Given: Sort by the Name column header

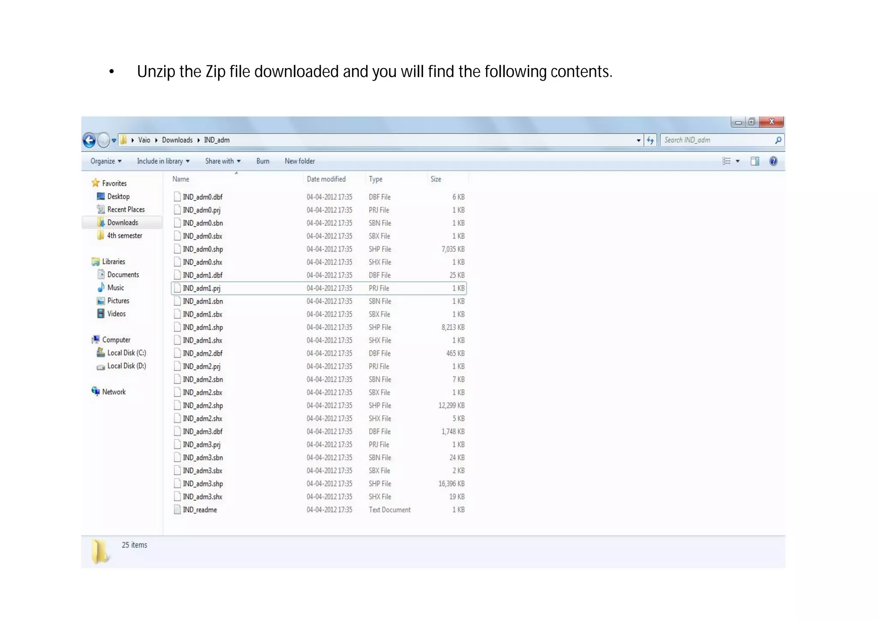Looking at the screenshot, I should 181,179.
